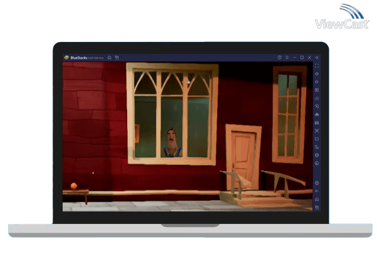
Task: Tap the neighbor character in the window
Action: (172, 143)
